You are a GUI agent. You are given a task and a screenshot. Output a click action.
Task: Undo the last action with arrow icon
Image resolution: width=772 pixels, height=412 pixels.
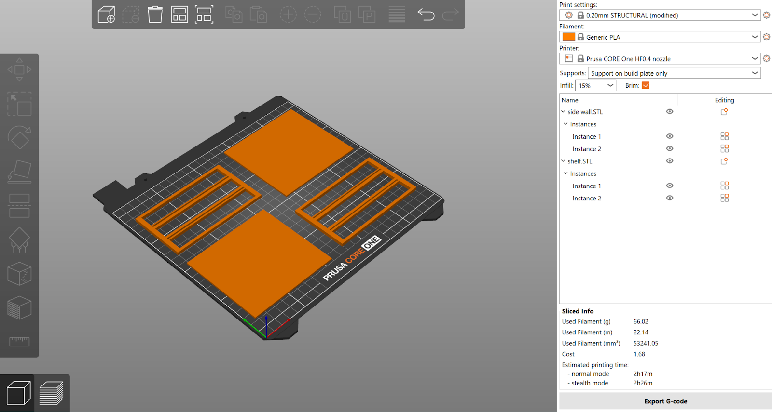tap(426, 14)
